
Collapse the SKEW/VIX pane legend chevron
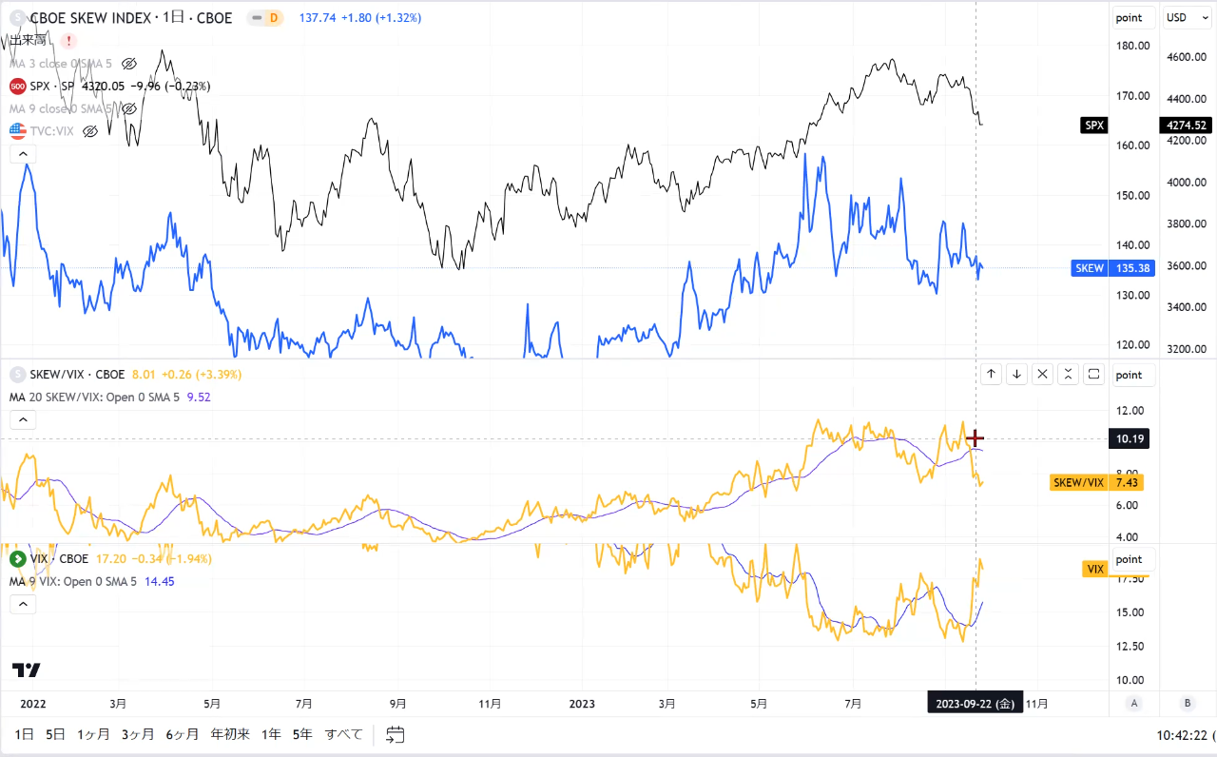[23, 419]
